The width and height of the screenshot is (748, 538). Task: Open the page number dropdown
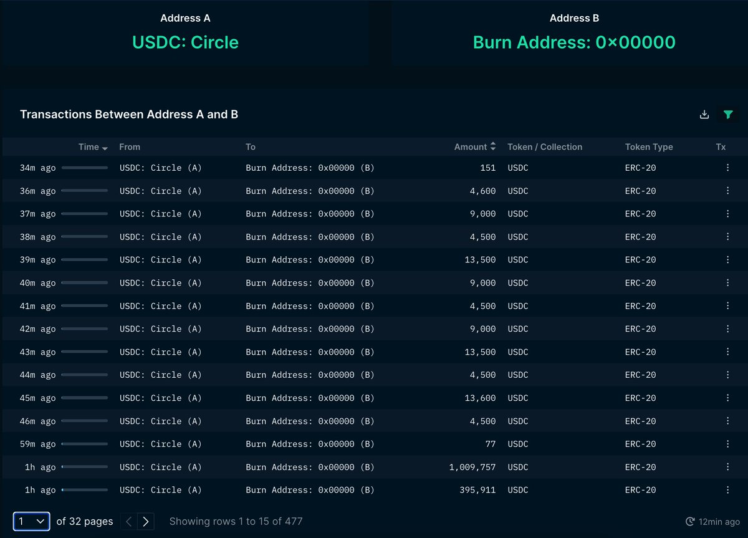32,521
